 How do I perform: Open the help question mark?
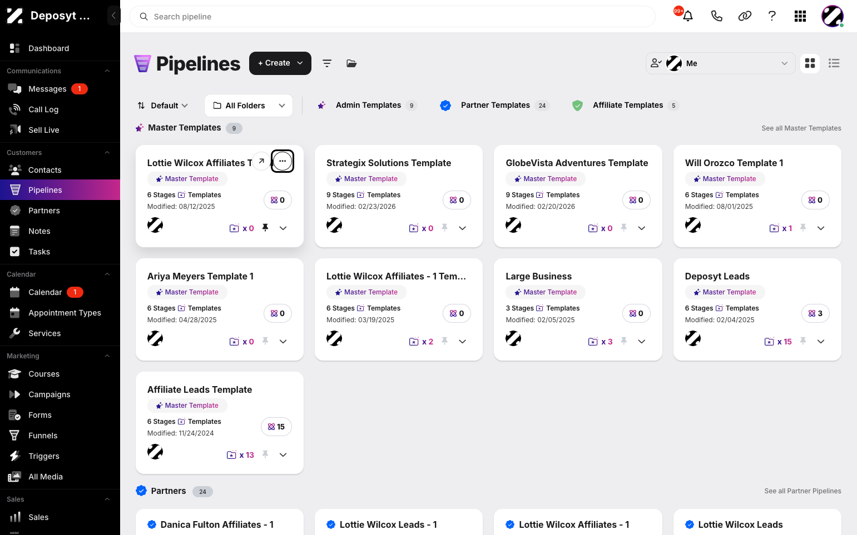pos(772,16)
